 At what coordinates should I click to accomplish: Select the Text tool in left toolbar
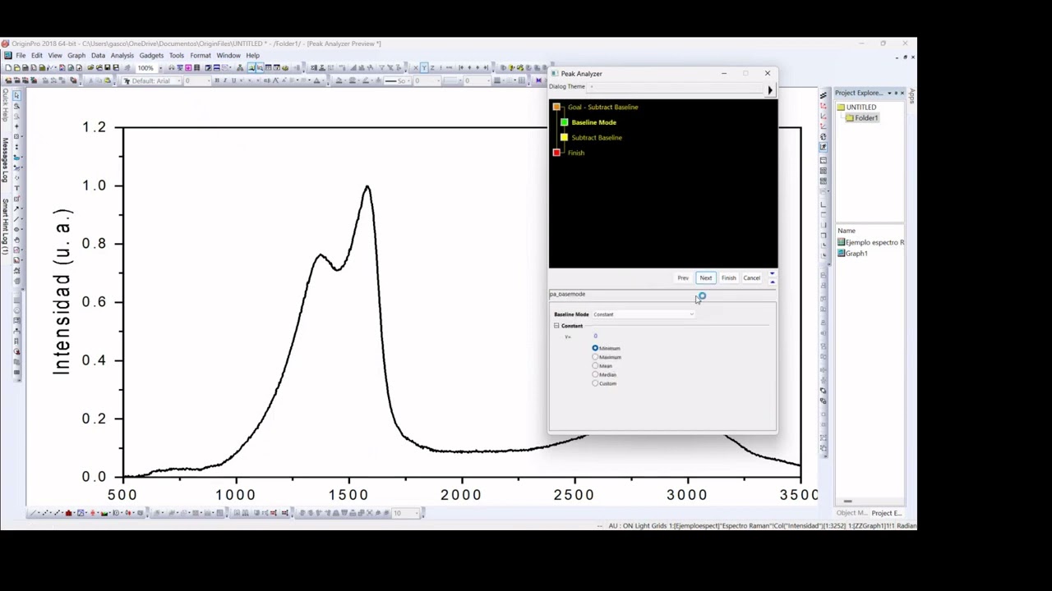tap(16, 188)
